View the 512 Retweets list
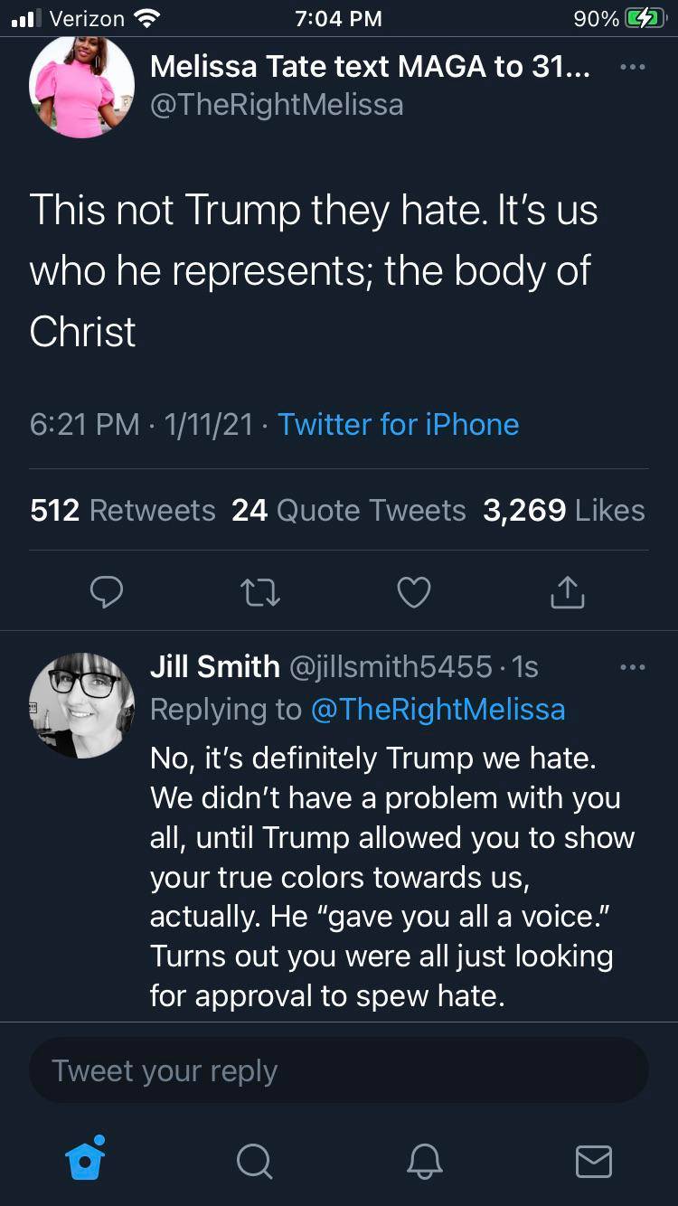The width and height of the screenshot is (678, 1206). click(123, 510)
